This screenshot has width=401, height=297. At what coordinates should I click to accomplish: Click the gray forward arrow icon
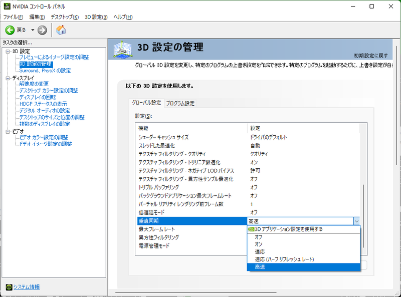[42, 30]
